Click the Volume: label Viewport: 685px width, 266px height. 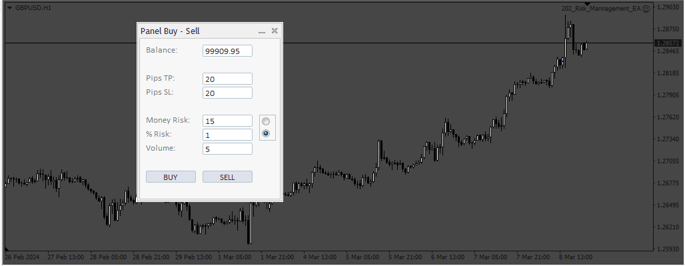click(161, 148)
